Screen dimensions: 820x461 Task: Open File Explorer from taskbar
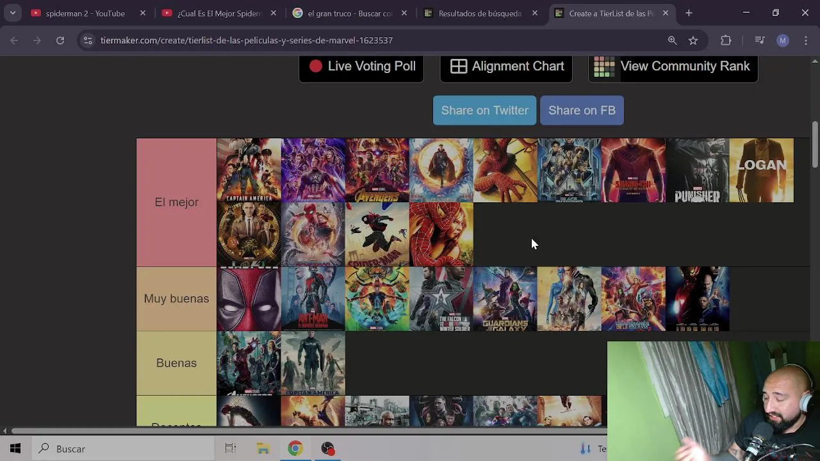pyautogui.click(x=263, y=449)
